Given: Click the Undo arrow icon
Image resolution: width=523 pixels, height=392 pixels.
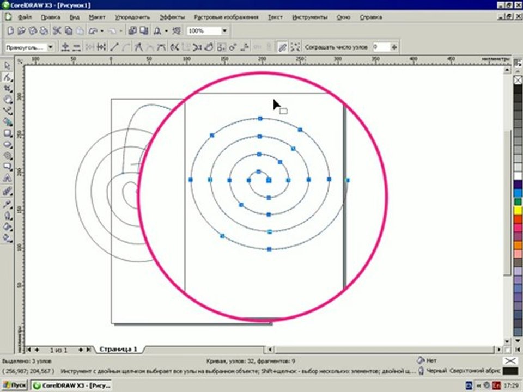Looking at the screenshot, I should 93,31.
